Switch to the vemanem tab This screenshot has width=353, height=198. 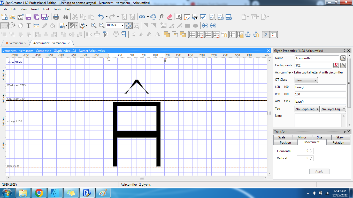16,43
